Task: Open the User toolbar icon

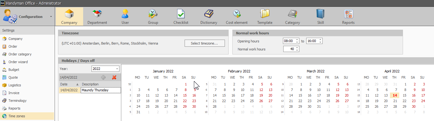Action: 125,16
